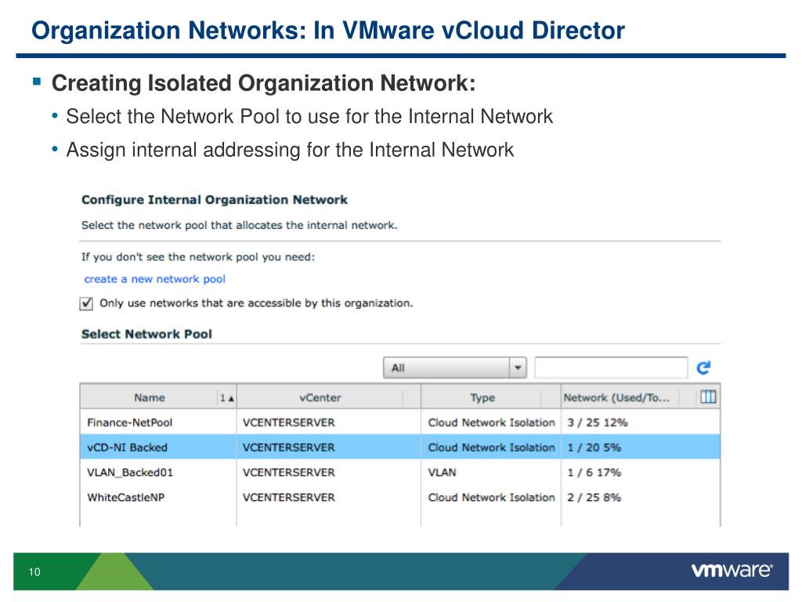This screenshot has width=802, height=602.
Task: Sort table by vCenter column header
Action: coord(320,397)
